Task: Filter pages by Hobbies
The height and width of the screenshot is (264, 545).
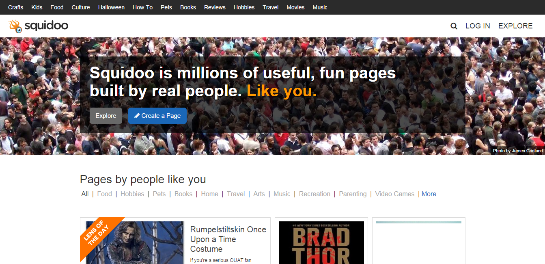Action: point(132,194)
